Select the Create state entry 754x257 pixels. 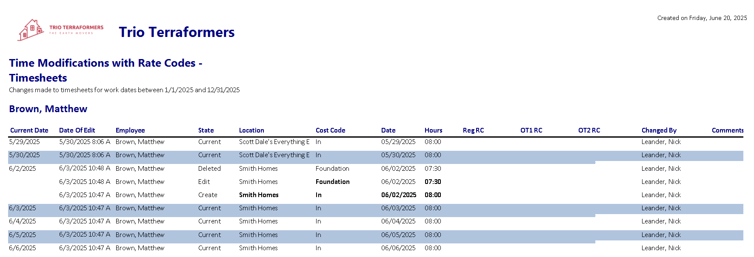(x=208, y=195)
